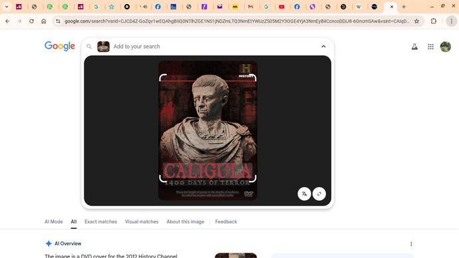Open the Exact matches tab
Screen dimensions: 459x258
pyautogui.click(x=100, y=221)
